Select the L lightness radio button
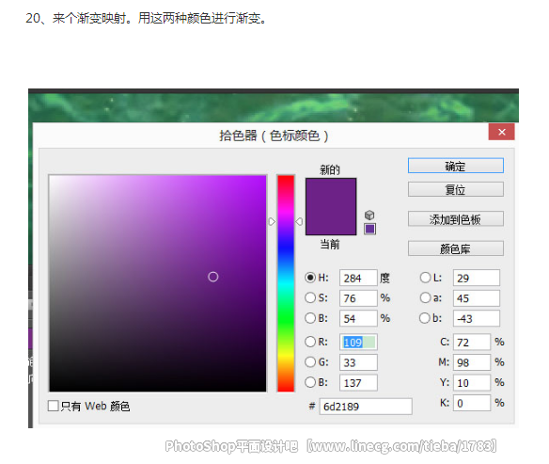 (x=425, y=278)
